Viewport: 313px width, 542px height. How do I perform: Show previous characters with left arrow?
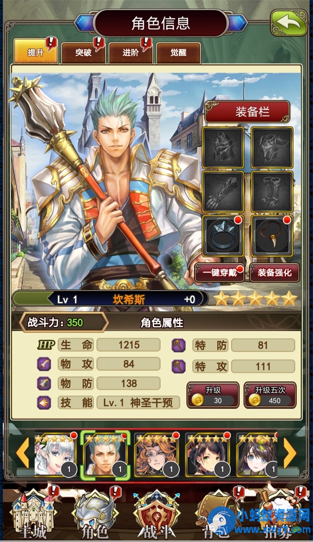coord(23,453)
